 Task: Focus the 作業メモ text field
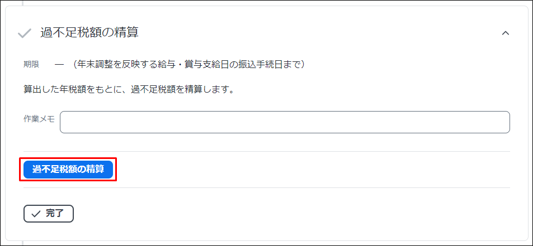pyautogui.click(x=285, y=122)
